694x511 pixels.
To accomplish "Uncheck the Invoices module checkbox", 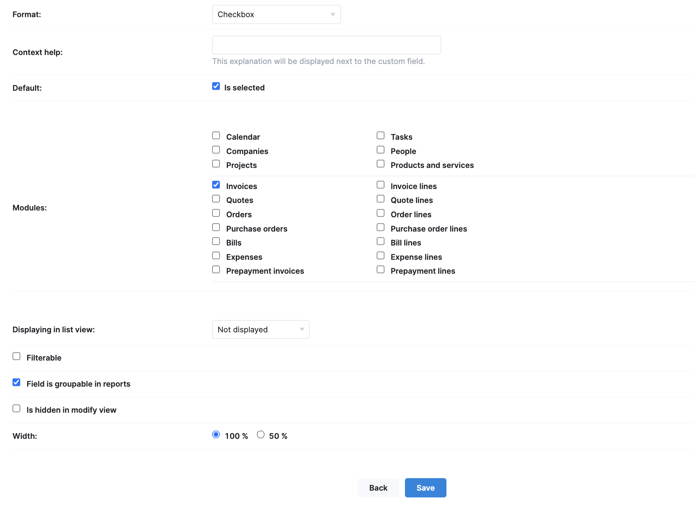I will click(x=216, y=185).
